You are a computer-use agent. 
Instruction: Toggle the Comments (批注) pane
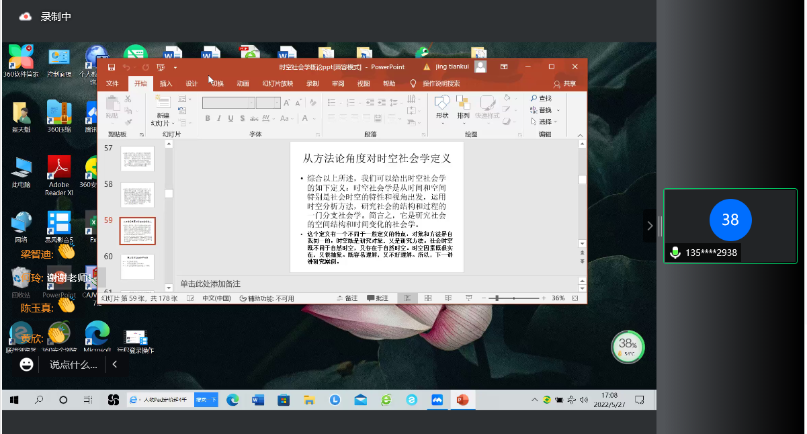[378, 298]
